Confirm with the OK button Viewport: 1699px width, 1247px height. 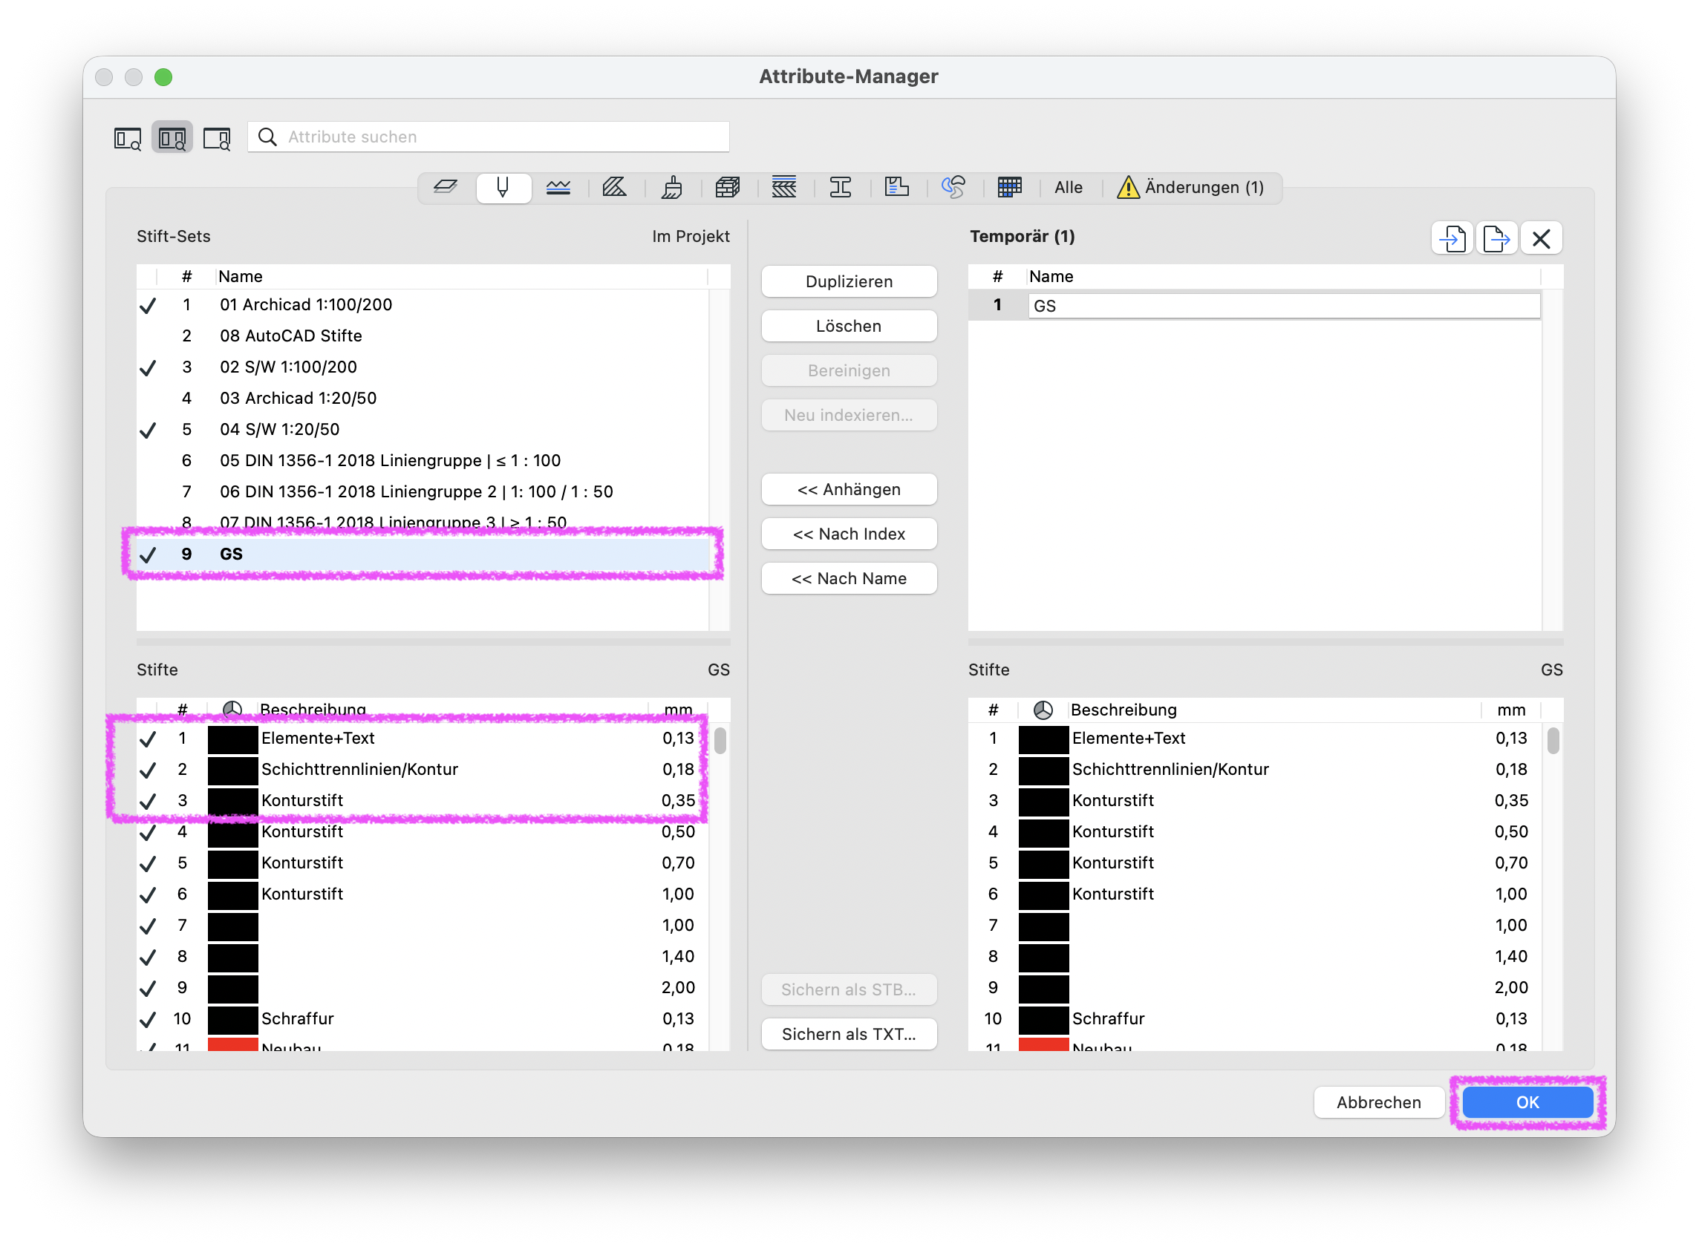[1527, 1102]
